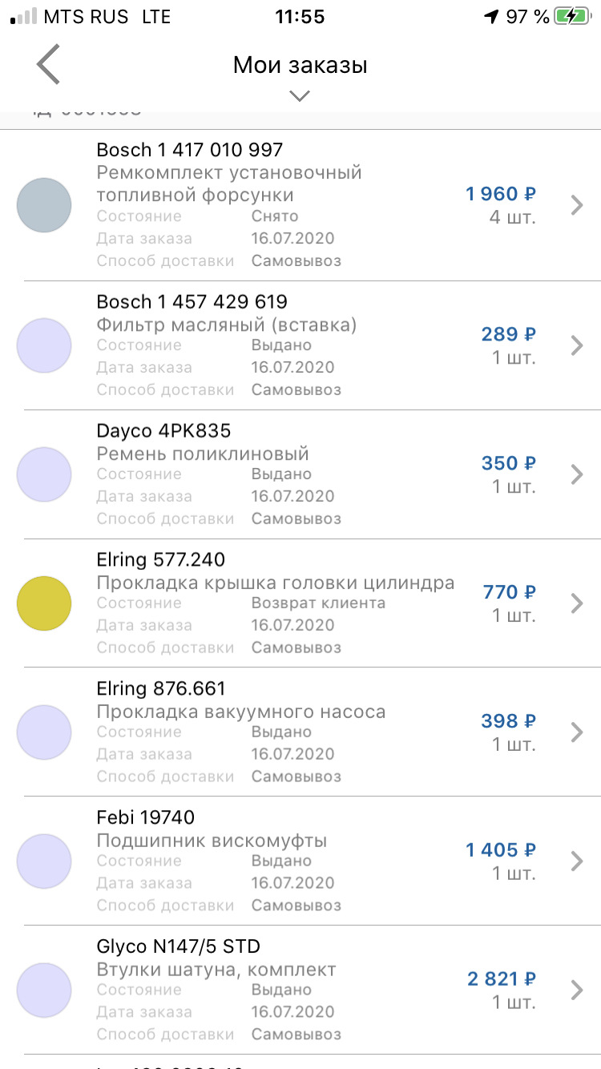The height and width of the screenshot is (1069, 601).
Task: Expand the dropdown chevron under Мои заказы
Action: [x=300, y=96]
